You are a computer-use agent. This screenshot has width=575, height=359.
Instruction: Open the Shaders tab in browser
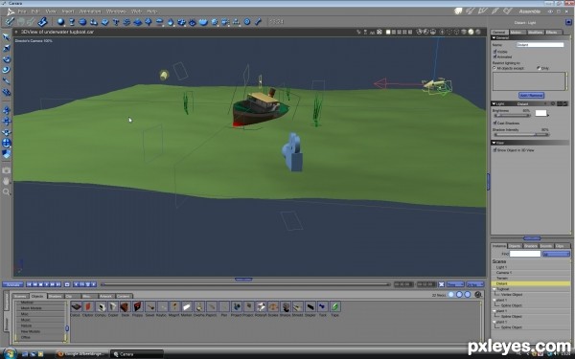(x=55, y=296)
